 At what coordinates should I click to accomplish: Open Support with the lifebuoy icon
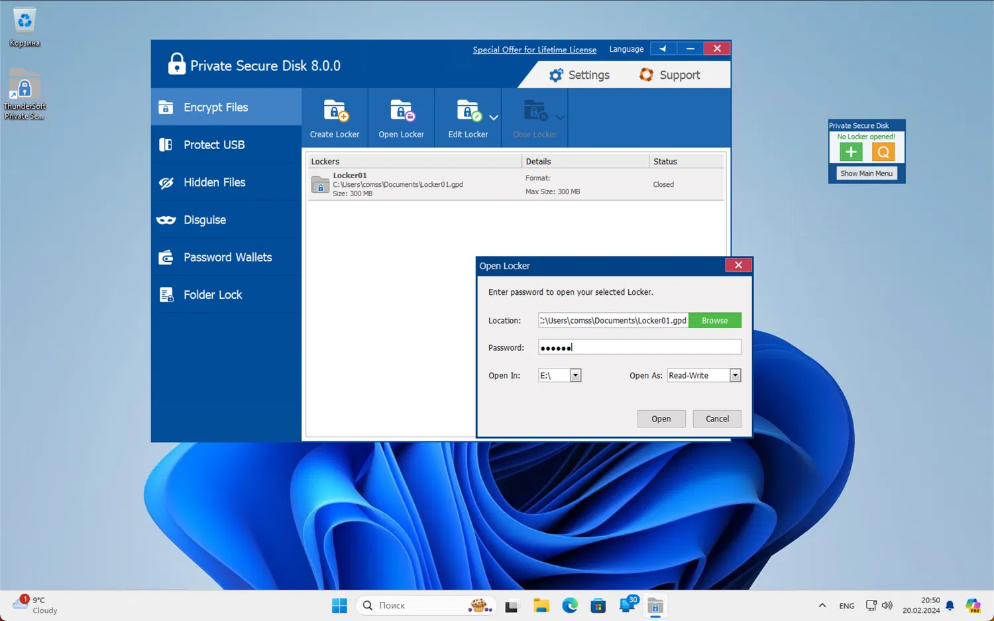[x=646, y=75]
